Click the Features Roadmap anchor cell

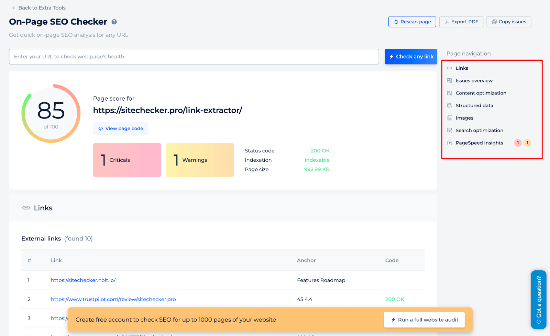321,280
